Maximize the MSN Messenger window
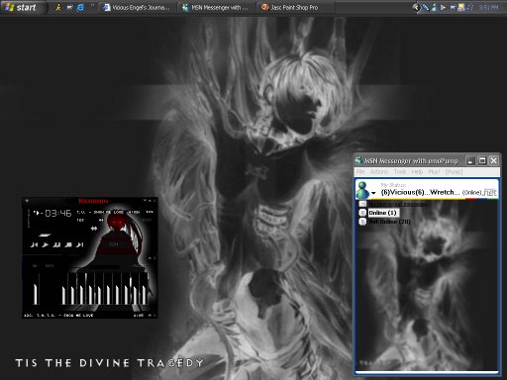The width and height of the screenshot is (507, 380). coord(482,160)
